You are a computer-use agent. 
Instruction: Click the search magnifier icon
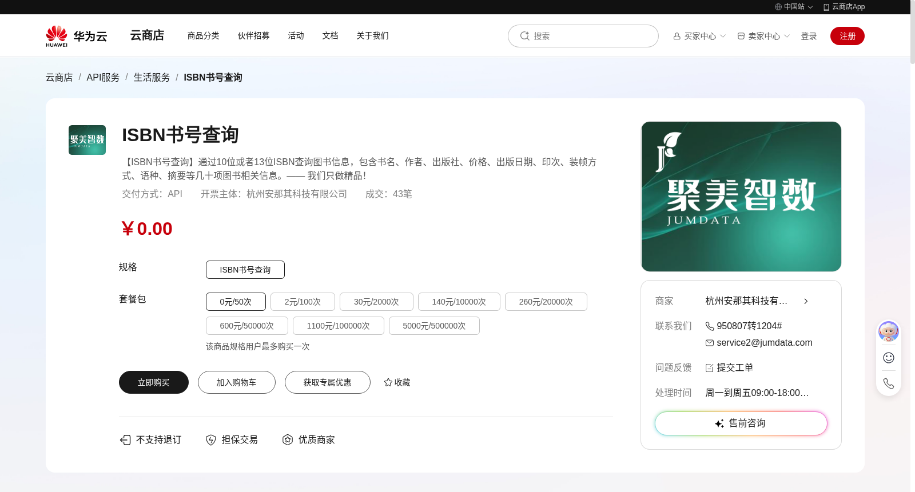(x=524, y=36)
